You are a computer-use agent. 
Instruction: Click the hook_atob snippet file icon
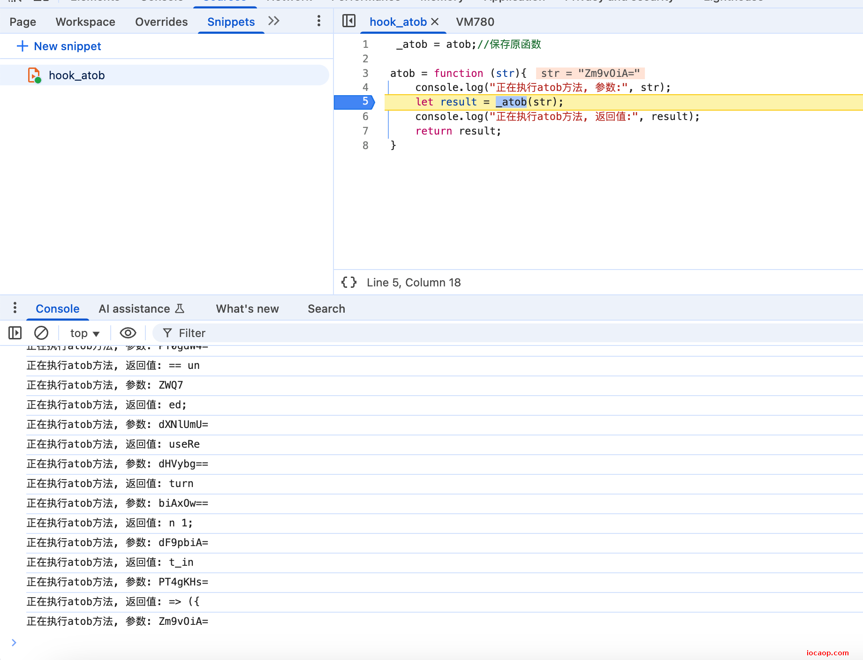tap(34, 75)
